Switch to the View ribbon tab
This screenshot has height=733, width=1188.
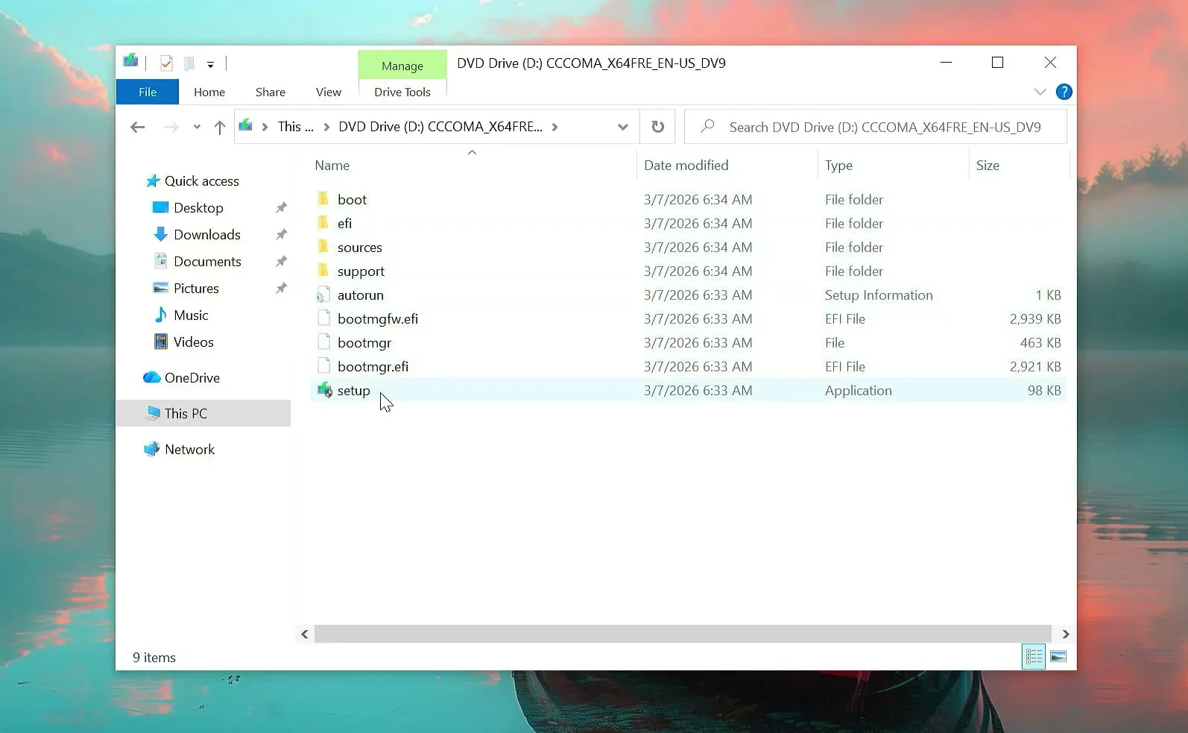tap(329, 92)
